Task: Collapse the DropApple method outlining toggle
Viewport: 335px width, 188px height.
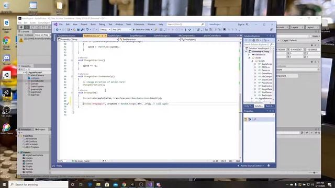Action: [x=72, y=93]
